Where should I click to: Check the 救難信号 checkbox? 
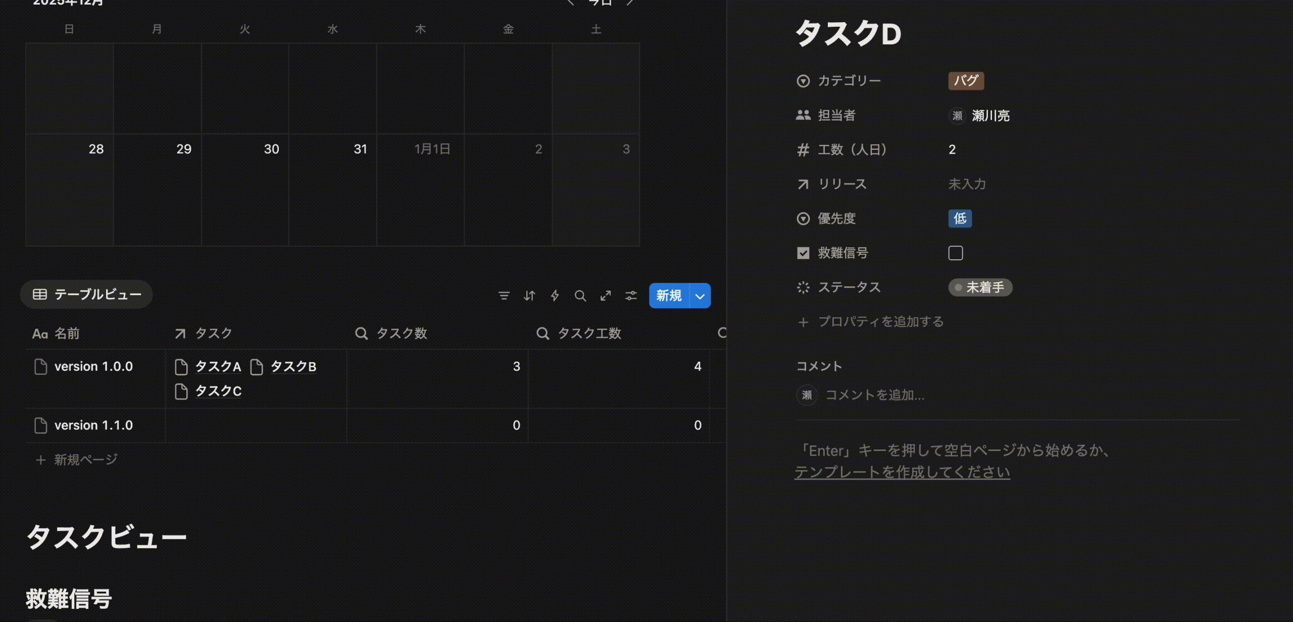click(955, 253)
